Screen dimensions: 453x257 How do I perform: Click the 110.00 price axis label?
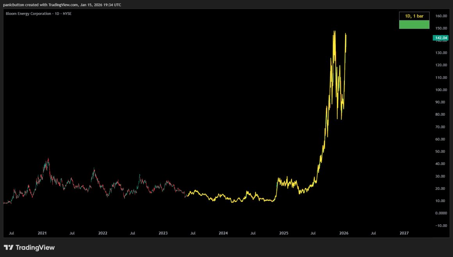[441, 77]
